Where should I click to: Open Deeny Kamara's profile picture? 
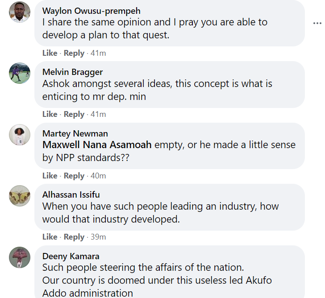coord(20,257)
